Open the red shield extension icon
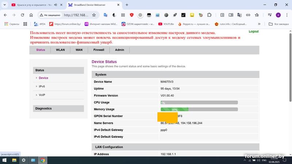The width and height of the screenshot is (292, 164). click(x=132, y=15)
